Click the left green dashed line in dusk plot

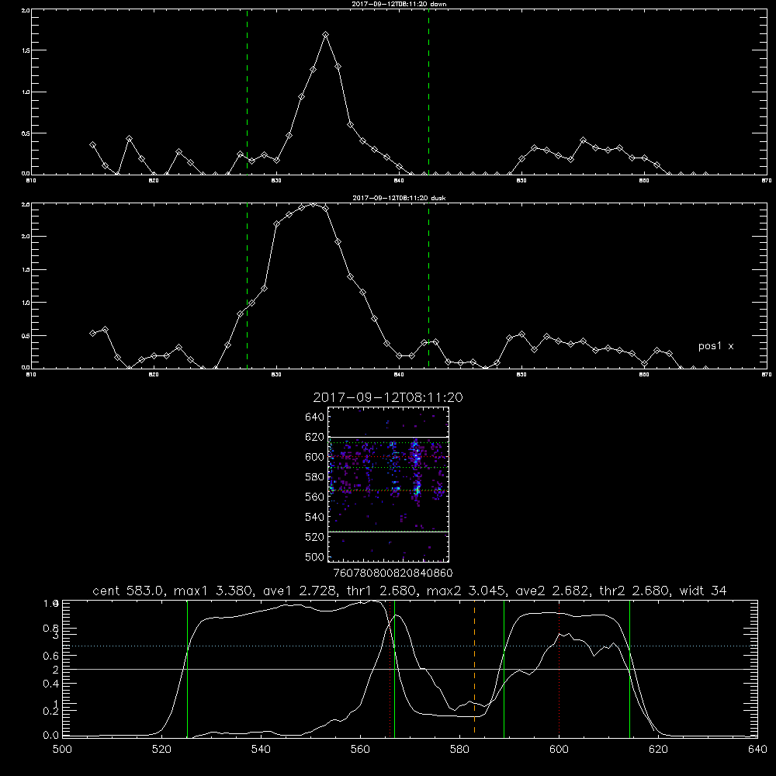[247, 286]
